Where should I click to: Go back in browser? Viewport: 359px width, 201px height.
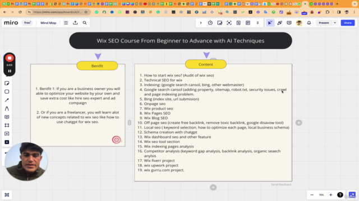click(4, 12)
